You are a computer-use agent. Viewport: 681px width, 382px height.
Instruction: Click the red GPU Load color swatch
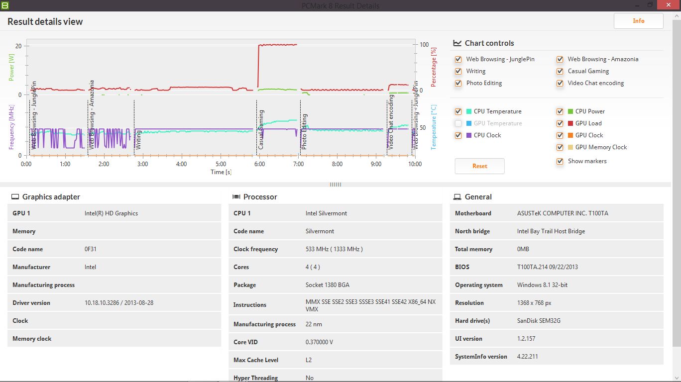click(x=570, y=123)
